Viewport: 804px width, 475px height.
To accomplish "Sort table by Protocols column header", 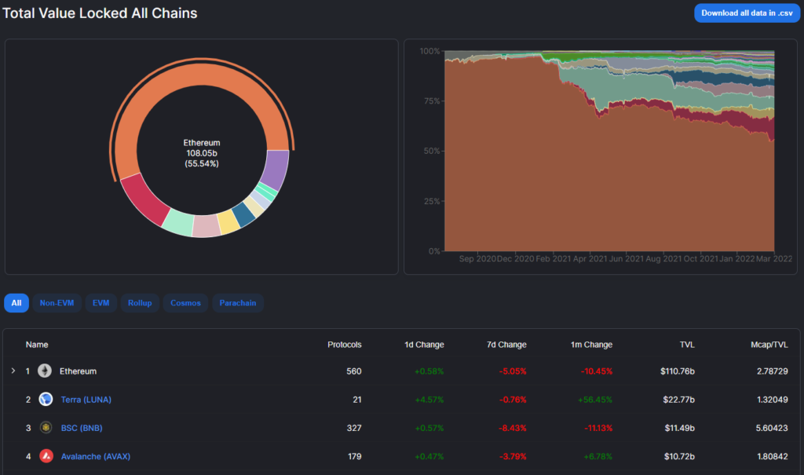I will point(344,345).
